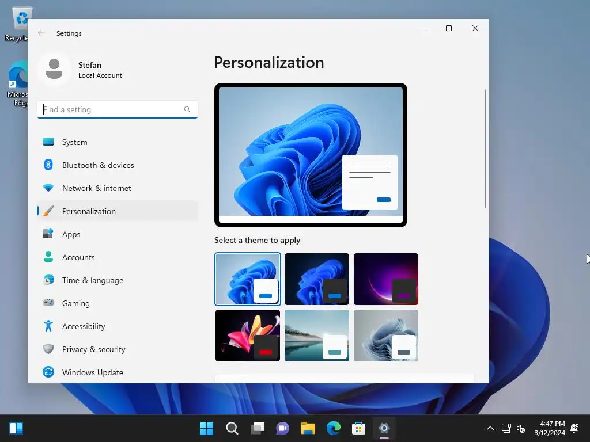The width and height of the screenshot is (590, 442).
Task: Click the Accessibility figure icon
Action: (x=48, y=326)
